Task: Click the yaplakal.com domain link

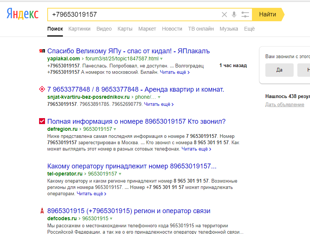Action: 64,58
